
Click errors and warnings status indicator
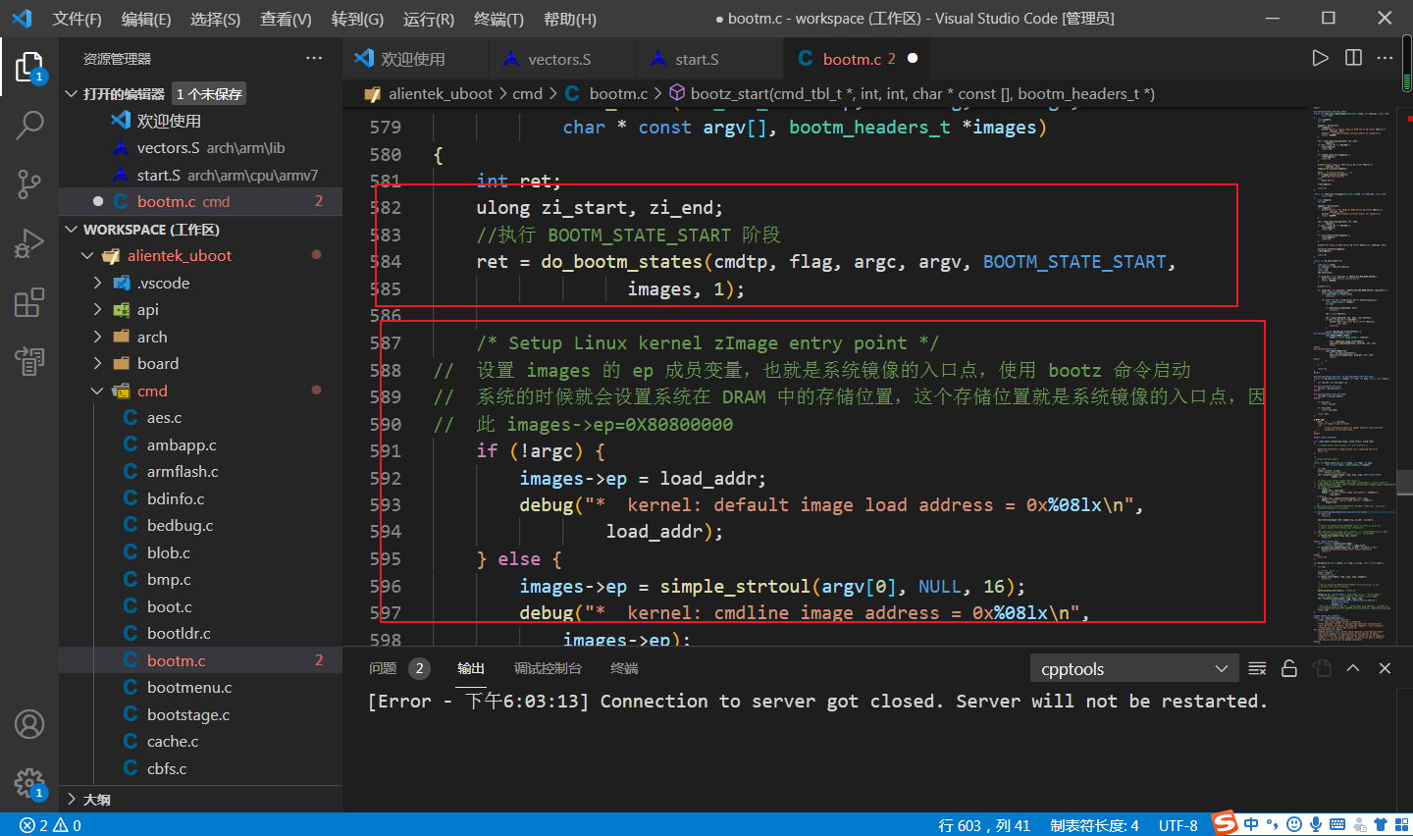[x=51, y=825]
